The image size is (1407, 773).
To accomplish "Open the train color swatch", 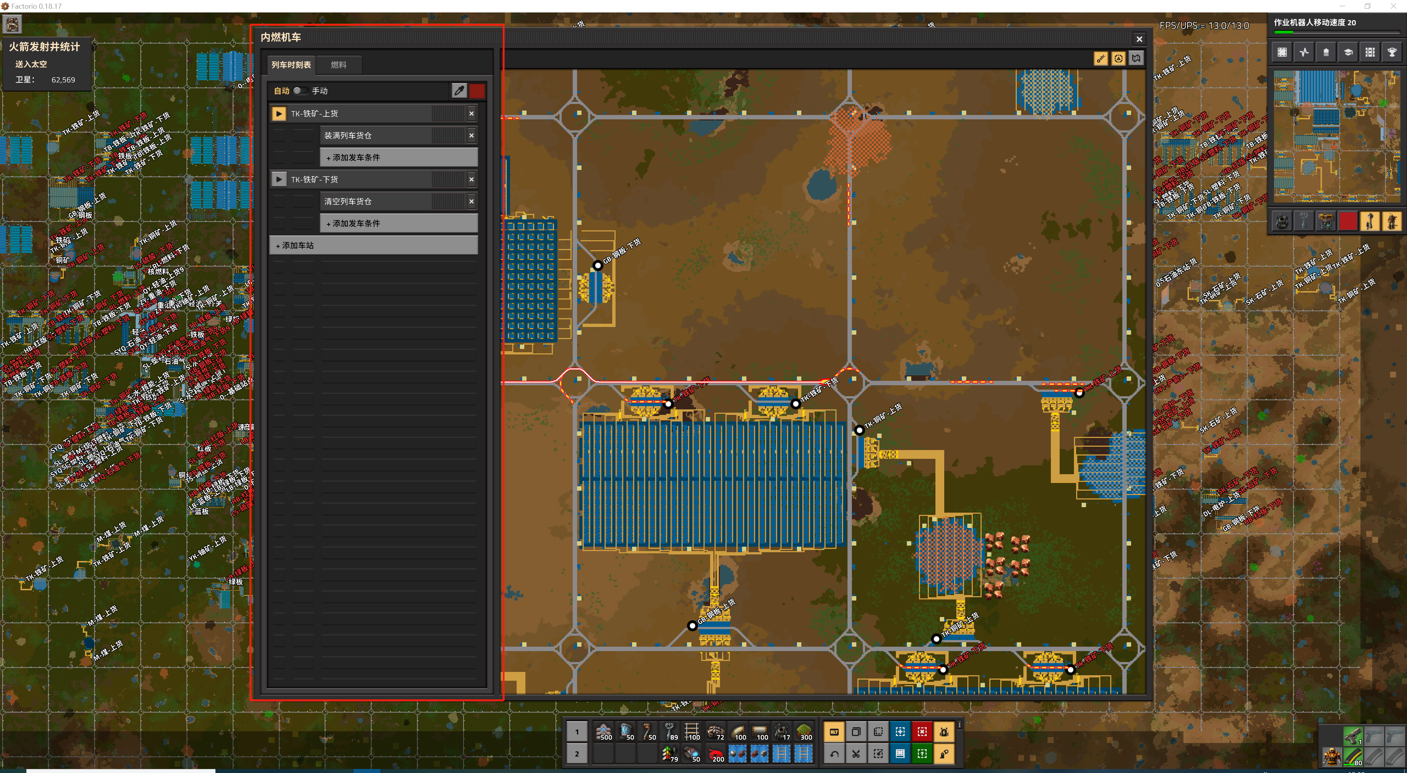I will (476, 90).
